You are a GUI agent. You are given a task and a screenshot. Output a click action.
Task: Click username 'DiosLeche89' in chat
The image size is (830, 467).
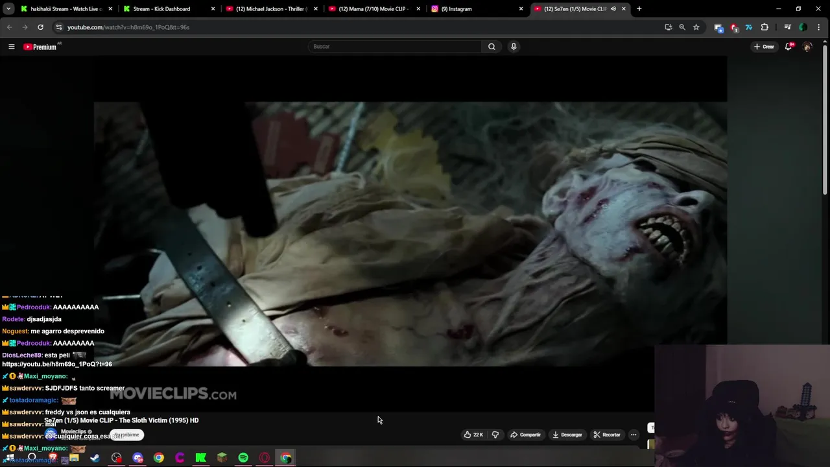21,355
